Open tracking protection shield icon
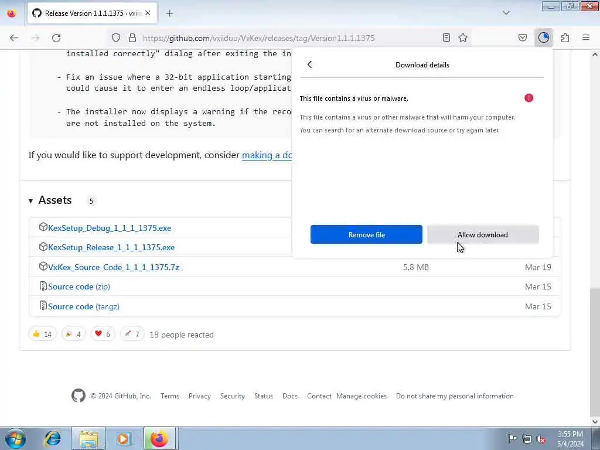Viewport: 600px width, 450px height. click(x=116, y=37)
